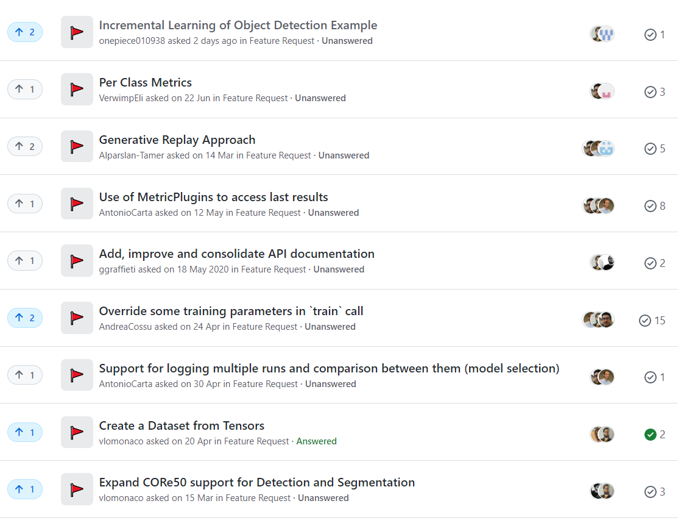Click comment count icon showing 15 replies
This screenshot has height=523, width=695.
click(645, 321)
